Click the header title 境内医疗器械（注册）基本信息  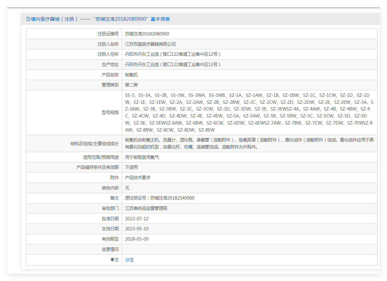(100, 19)
